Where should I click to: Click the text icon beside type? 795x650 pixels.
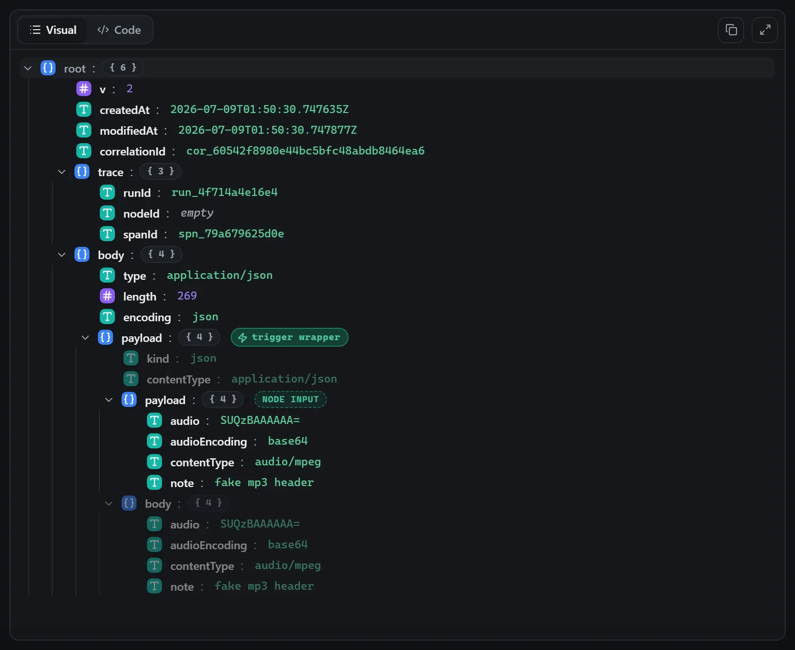point(107,275)
